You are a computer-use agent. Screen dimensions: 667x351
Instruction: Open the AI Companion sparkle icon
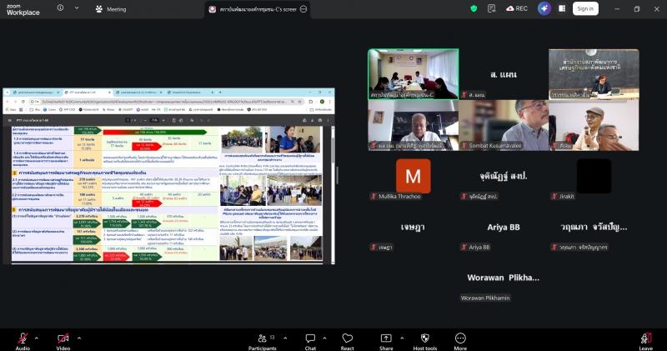544,8
